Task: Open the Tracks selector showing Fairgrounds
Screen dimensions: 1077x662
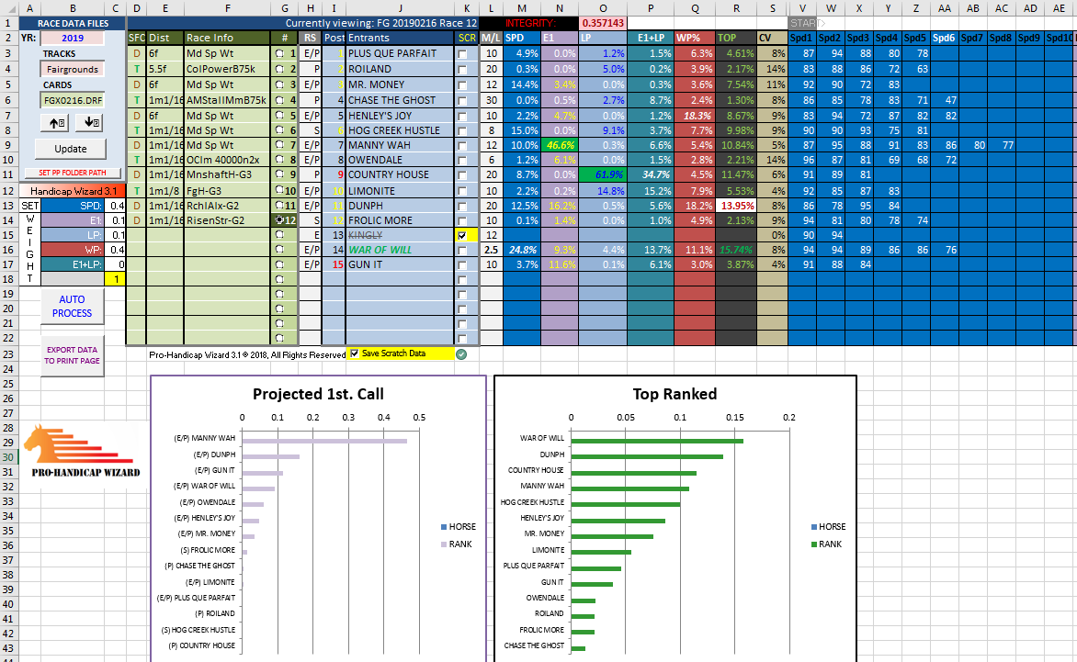Action: pos(73,69)
